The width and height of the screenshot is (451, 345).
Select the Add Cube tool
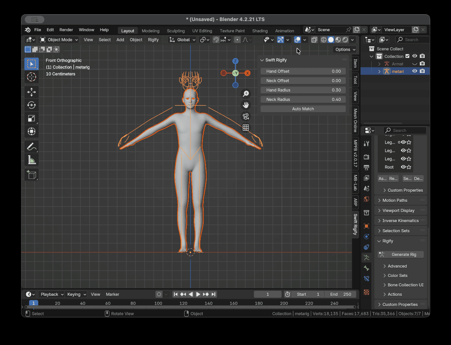pyautogui.click(x=32, y=175)
